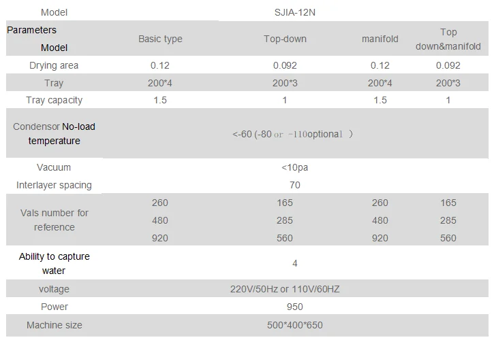
Task: Click the 'Top down&manifold' column header
Action: pos(448,39)
